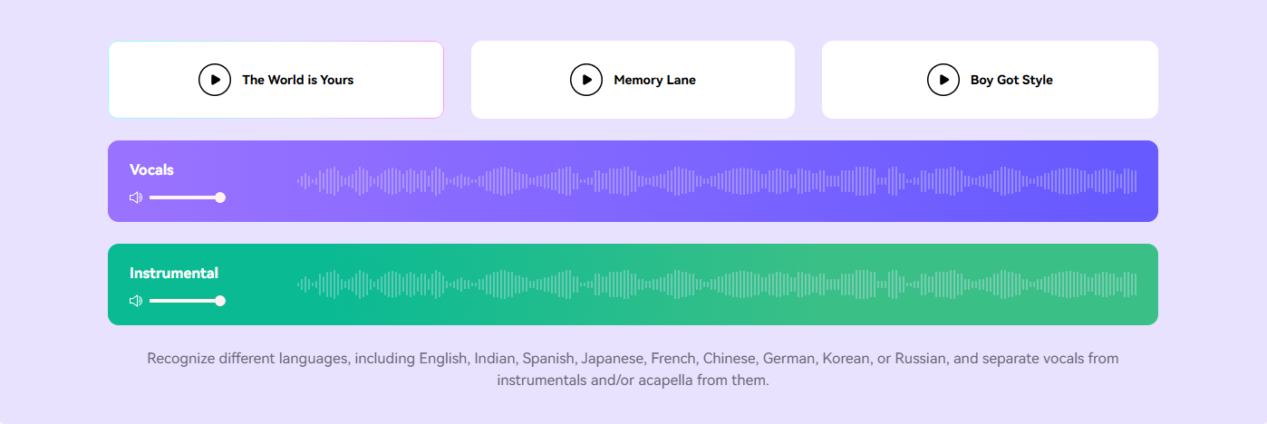This screenshot has height=424, width=1267.
Task: Play the Memory Lane sample
Action: [586, 80]
